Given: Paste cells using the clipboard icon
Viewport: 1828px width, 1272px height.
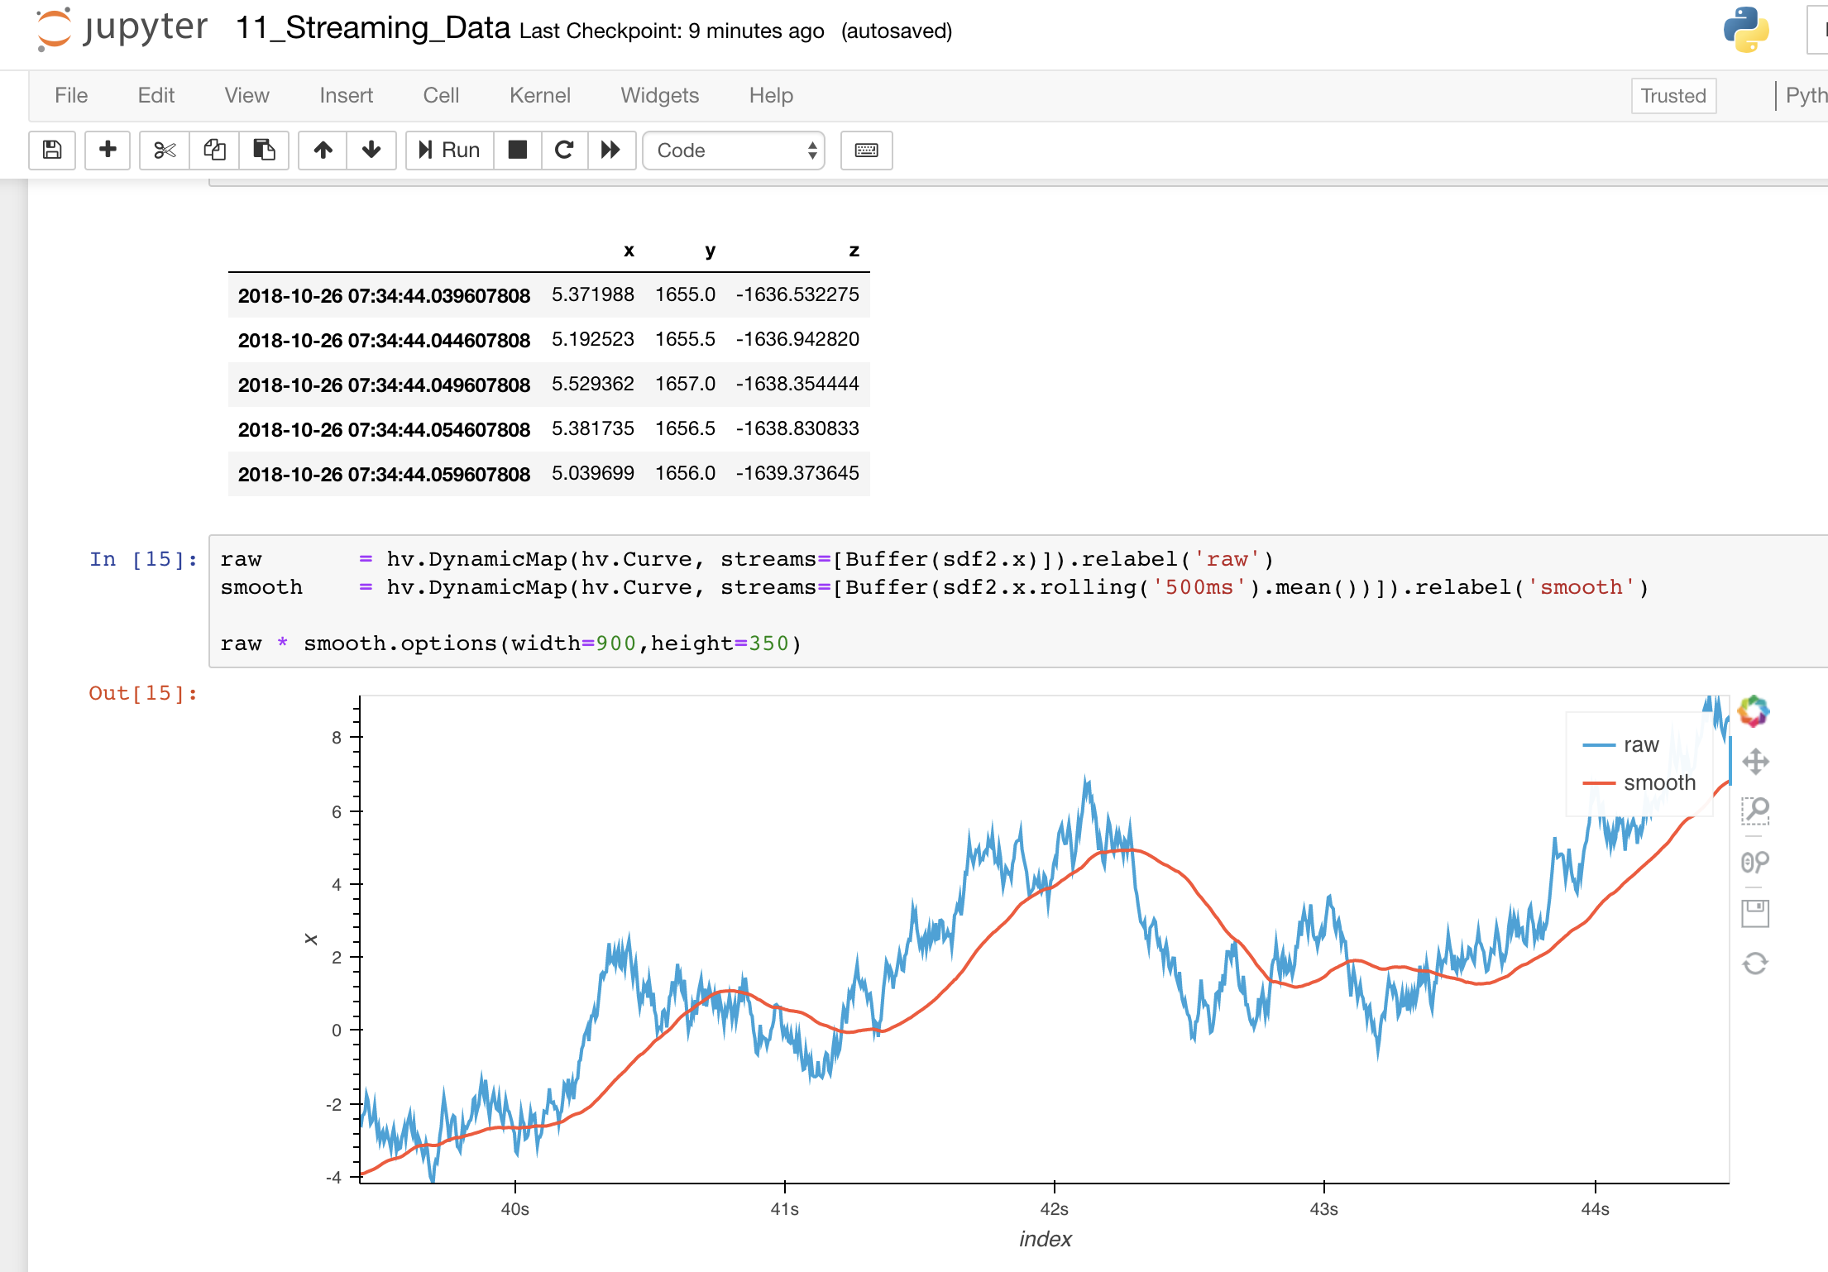Looking at the screenshot, I should pyautogui.click(x=264, y=151).
